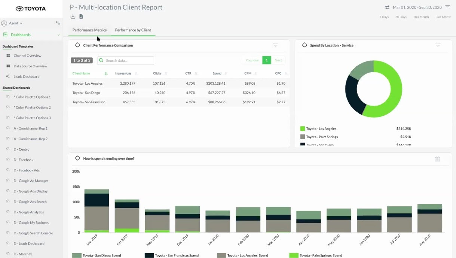The image size is (456, 258).
Task: Filter the Client Performance Comparison widget
Action: tap(276, 45)
